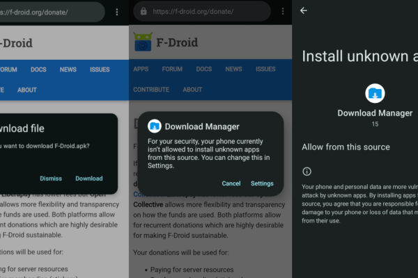Screen dimensions: 418x278
Task: Open ISSUES tab in middle panel
Action: pyautogui.click(x=265, y=69)
